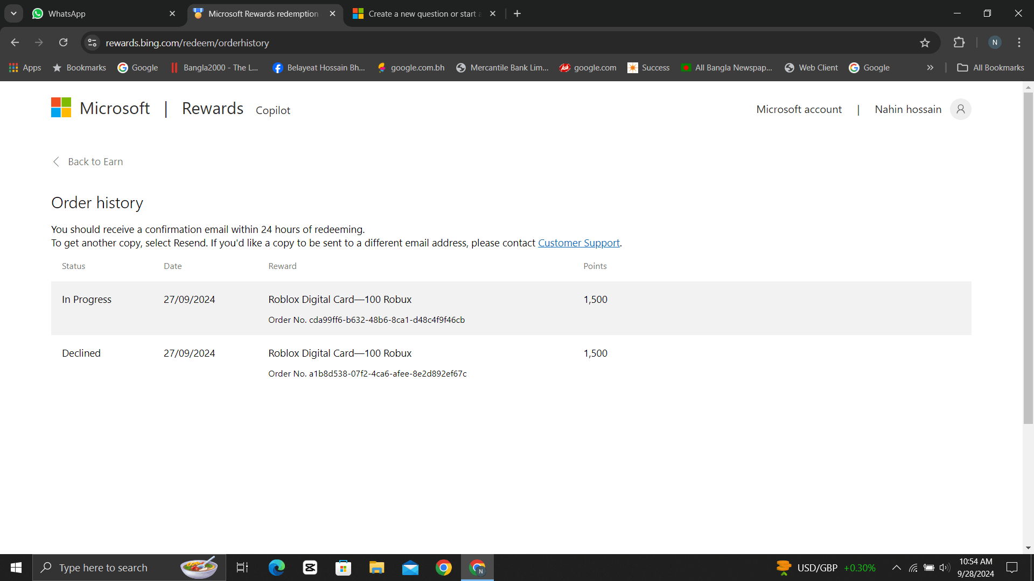Reload the Rewards page

pyautogui.click(x=63, y=42)
